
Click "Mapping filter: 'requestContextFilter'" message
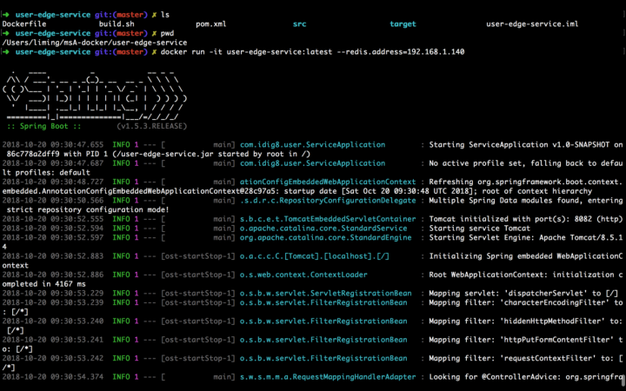click(513, 358)
